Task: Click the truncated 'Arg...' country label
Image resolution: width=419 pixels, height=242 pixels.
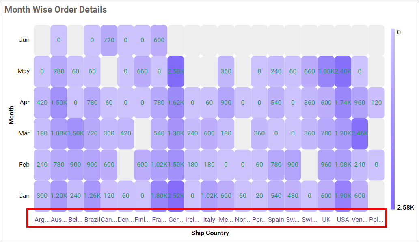Action: pyautogui.click(x=42, y=220)
